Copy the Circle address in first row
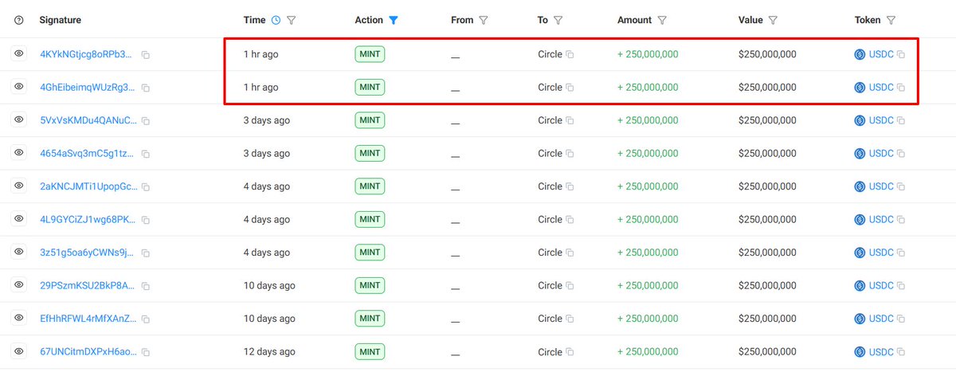Viewport: 956px width, 372px height. [x=570, y=55]
